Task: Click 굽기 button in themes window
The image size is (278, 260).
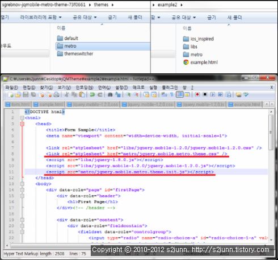Action: click(x=112, y=18)
